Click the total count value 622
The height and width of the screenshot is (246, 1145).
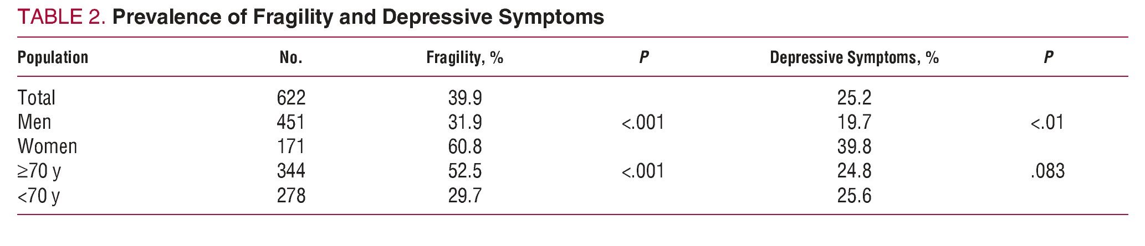point(291,98)
